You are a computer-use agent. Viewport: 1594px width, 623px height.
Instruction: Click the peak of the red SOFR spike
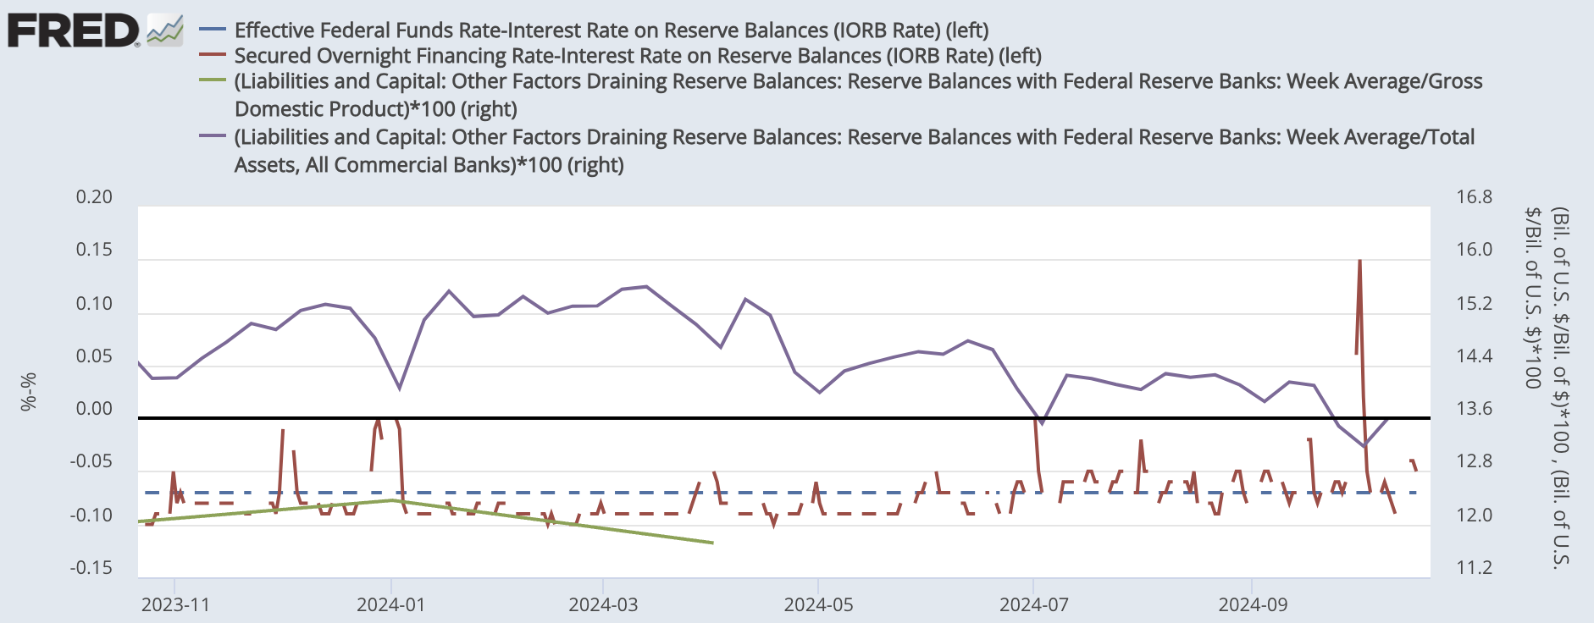click(x=1359, y=261)
